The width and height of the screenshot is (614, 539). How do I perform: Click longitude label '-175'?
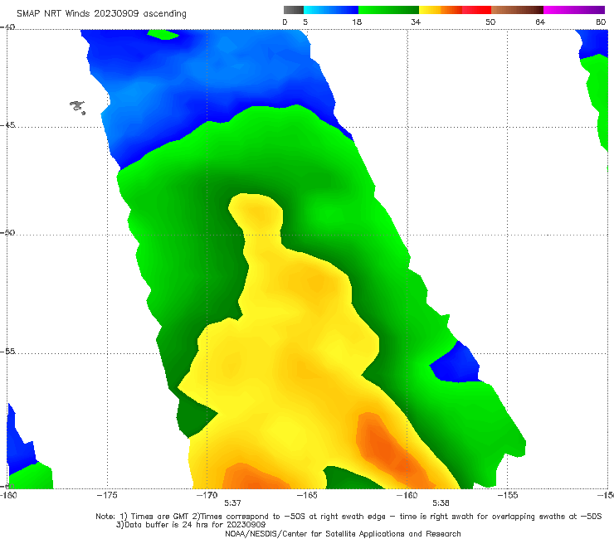coord(107,495)
